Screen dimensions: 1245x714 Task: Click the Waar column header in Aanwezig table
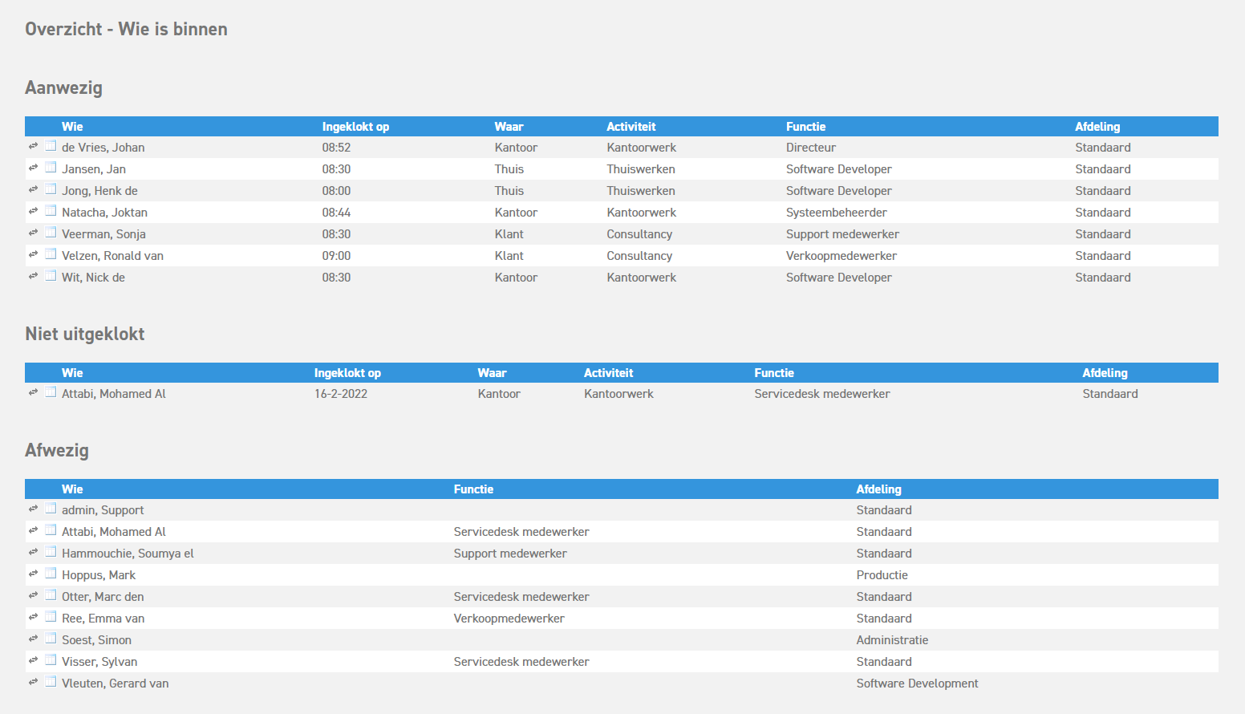pos(509,127)
